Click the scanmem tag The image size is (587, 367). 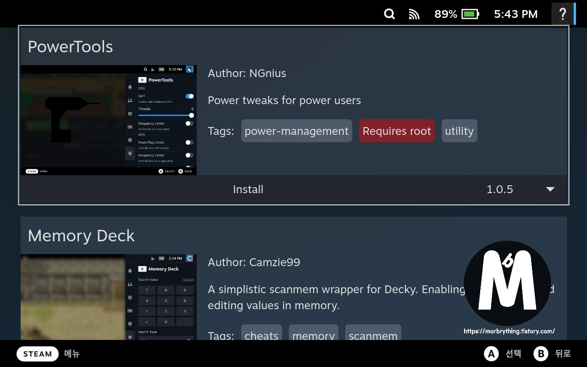pos(373,333)
